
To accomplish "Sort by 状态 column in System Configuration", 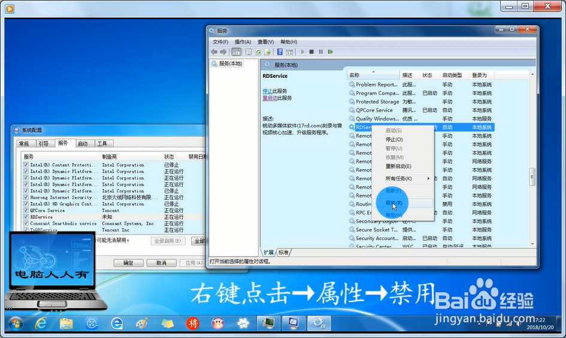I will (x=174, y=157).
